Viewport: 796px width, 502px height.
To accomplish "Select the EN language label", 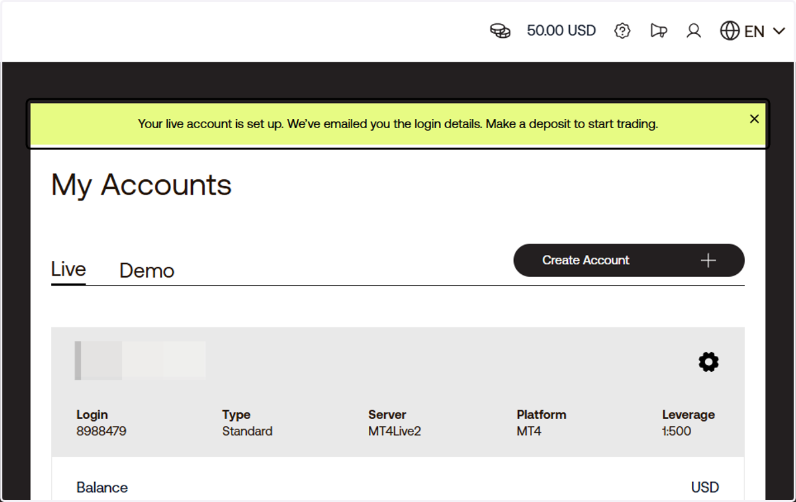I will coord(754,31).
